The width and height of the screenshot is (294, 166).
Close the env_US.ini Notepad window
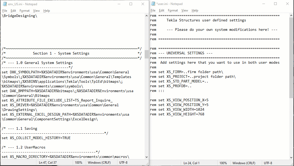click(143, 4)
